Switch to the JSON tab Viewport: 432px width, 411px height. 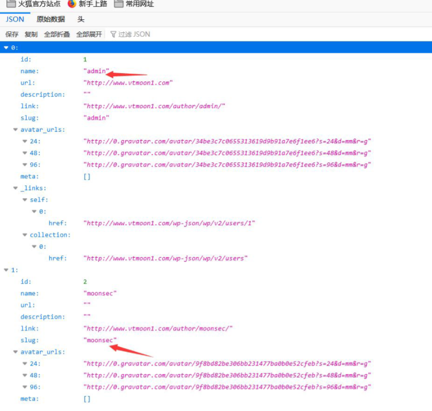pyautogui.click(x=15, y=19)
